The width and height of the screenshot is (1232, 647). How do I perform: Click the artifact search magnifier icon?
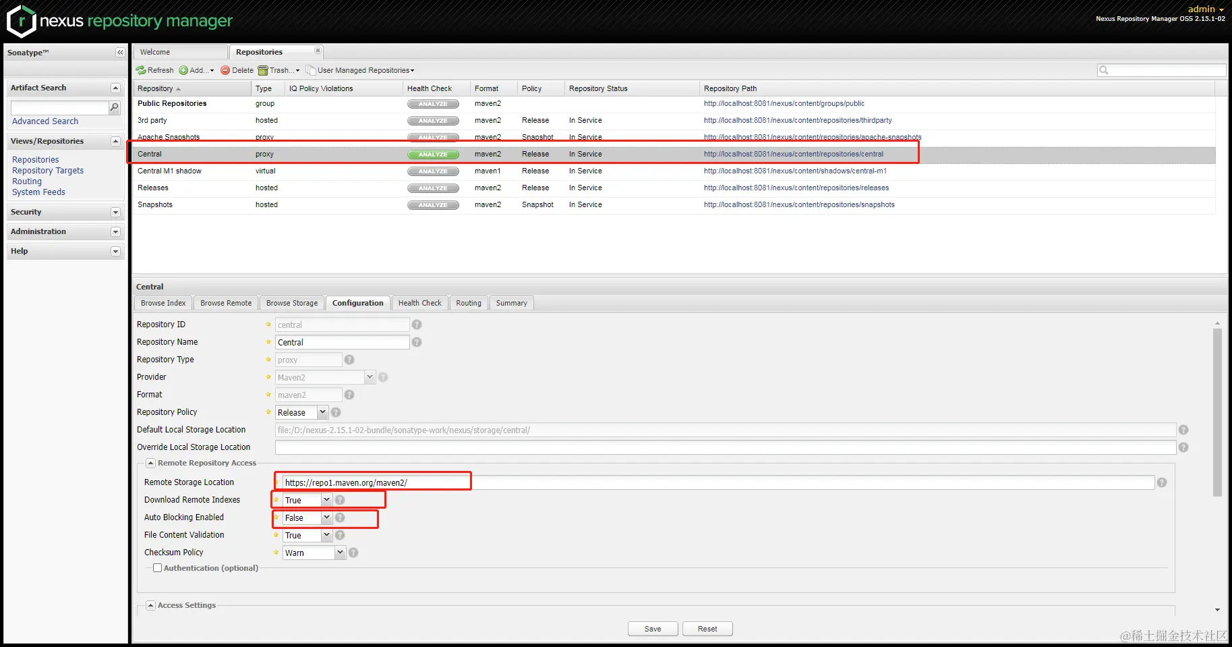[114, 107]
